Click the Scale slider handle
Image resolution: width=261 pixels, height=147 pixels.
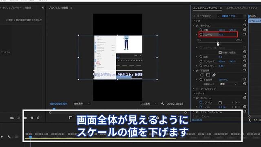[x=218, y=43]
